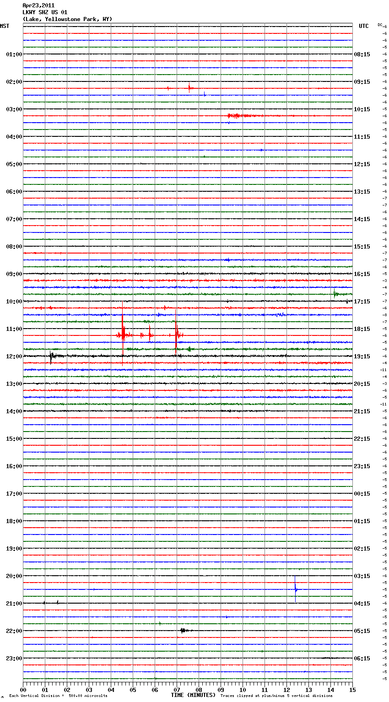The width and height of the screenshot is (389, 702).
Task: Select the 02:00 MST time label
Action: 14,81
